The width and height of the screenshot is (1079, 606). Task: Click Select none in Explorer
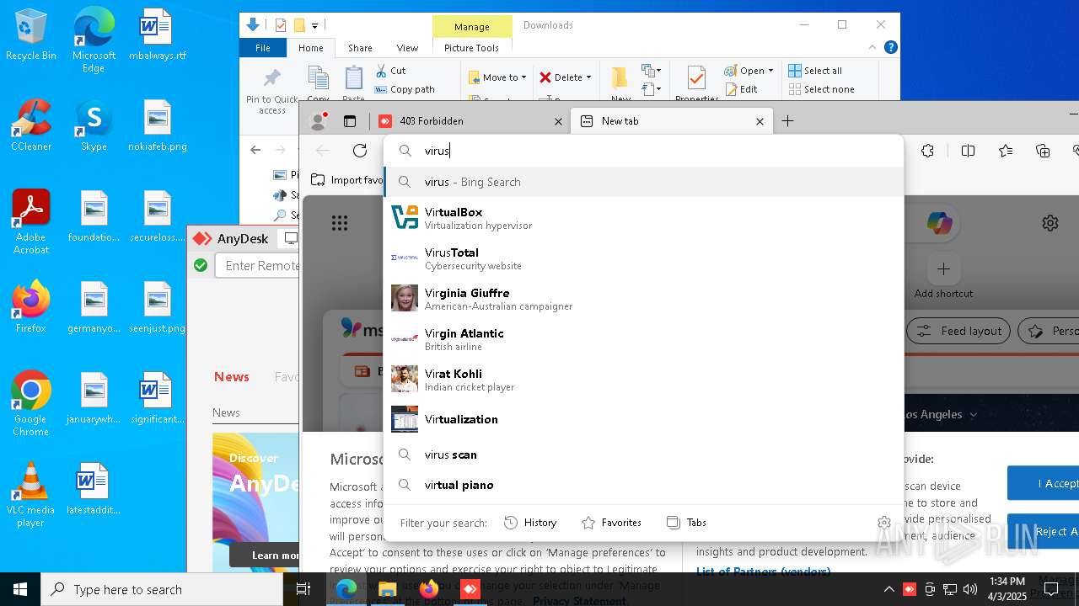click(x=821, y=89)
